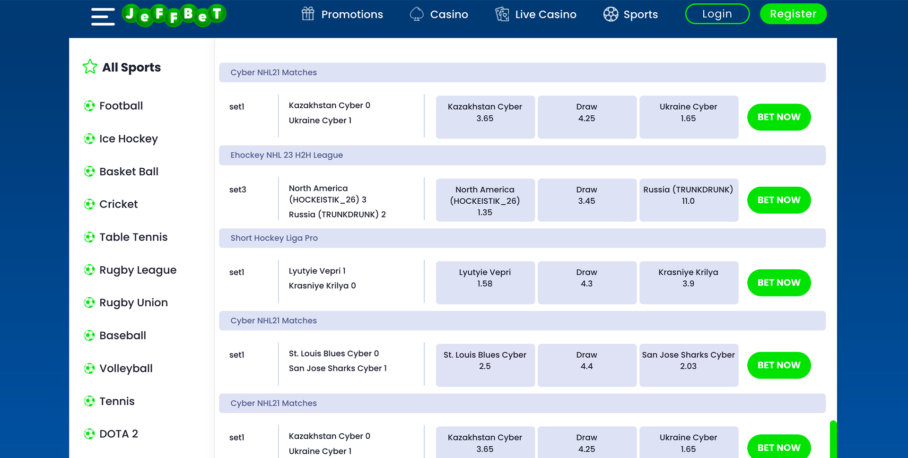The height and width of the screenshot is (458, 908).
Task: Open Rugby League category
Action: [x=138, y=270]
